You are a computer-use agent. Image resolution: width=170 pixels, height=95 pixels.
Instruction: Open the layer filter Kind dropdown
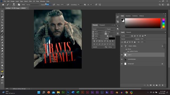(x=125, y=36)
